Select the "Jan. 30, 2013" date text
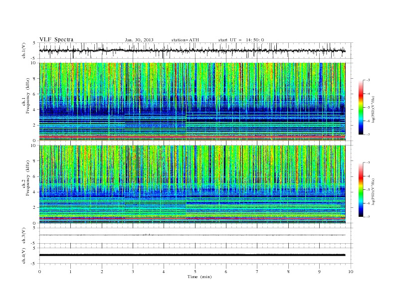Image resolution: width=395 pixels, height=305 pixels. pyautogui.click(x=139, y=40)
